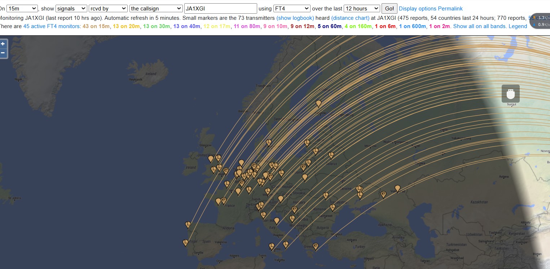Open the 'distance chart' link
Screen dimensions: 550x269
[x=350, y=18]
